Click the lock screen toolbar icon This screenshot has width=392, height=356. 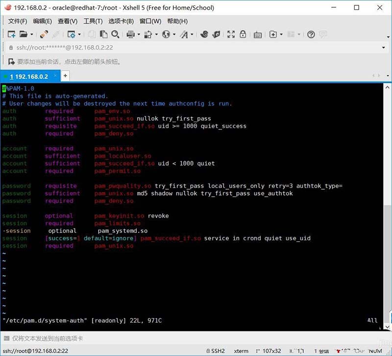244,35
